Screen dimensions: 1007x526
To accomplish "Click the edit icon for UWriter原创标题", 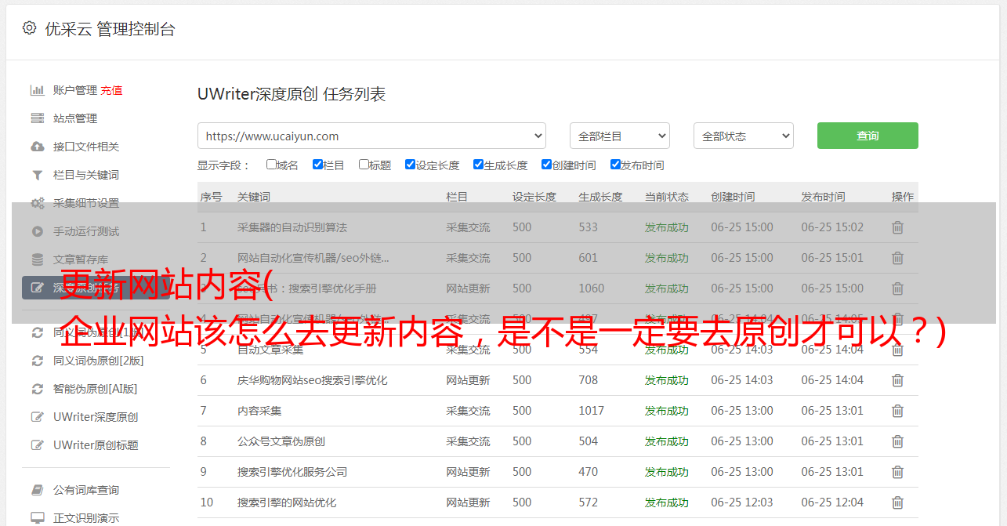I will click(37, 445).
